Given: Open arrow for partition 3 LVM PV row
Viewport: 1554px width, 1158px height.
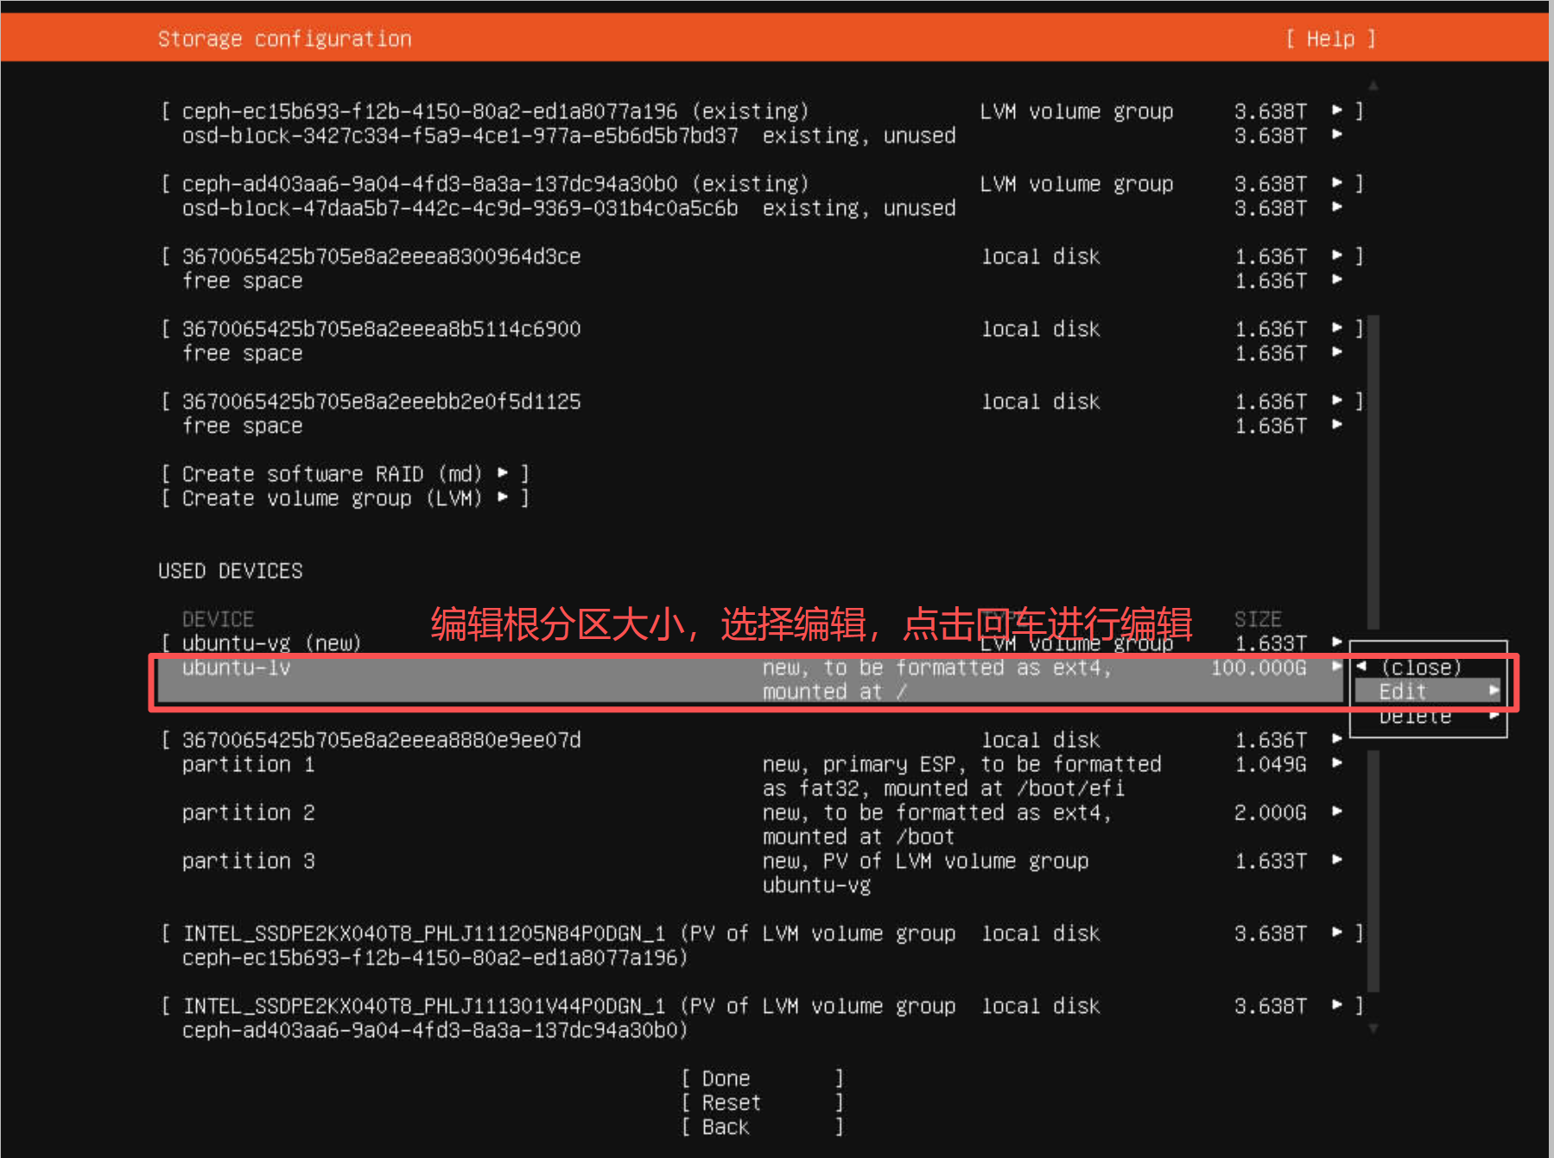Looking at the screenshot, I should pyautogui.click(x=1337, y=860).
